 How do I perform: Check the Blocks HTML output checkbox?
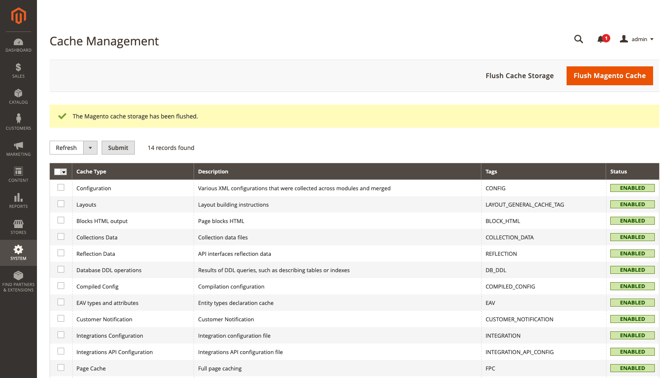(61, 220)
